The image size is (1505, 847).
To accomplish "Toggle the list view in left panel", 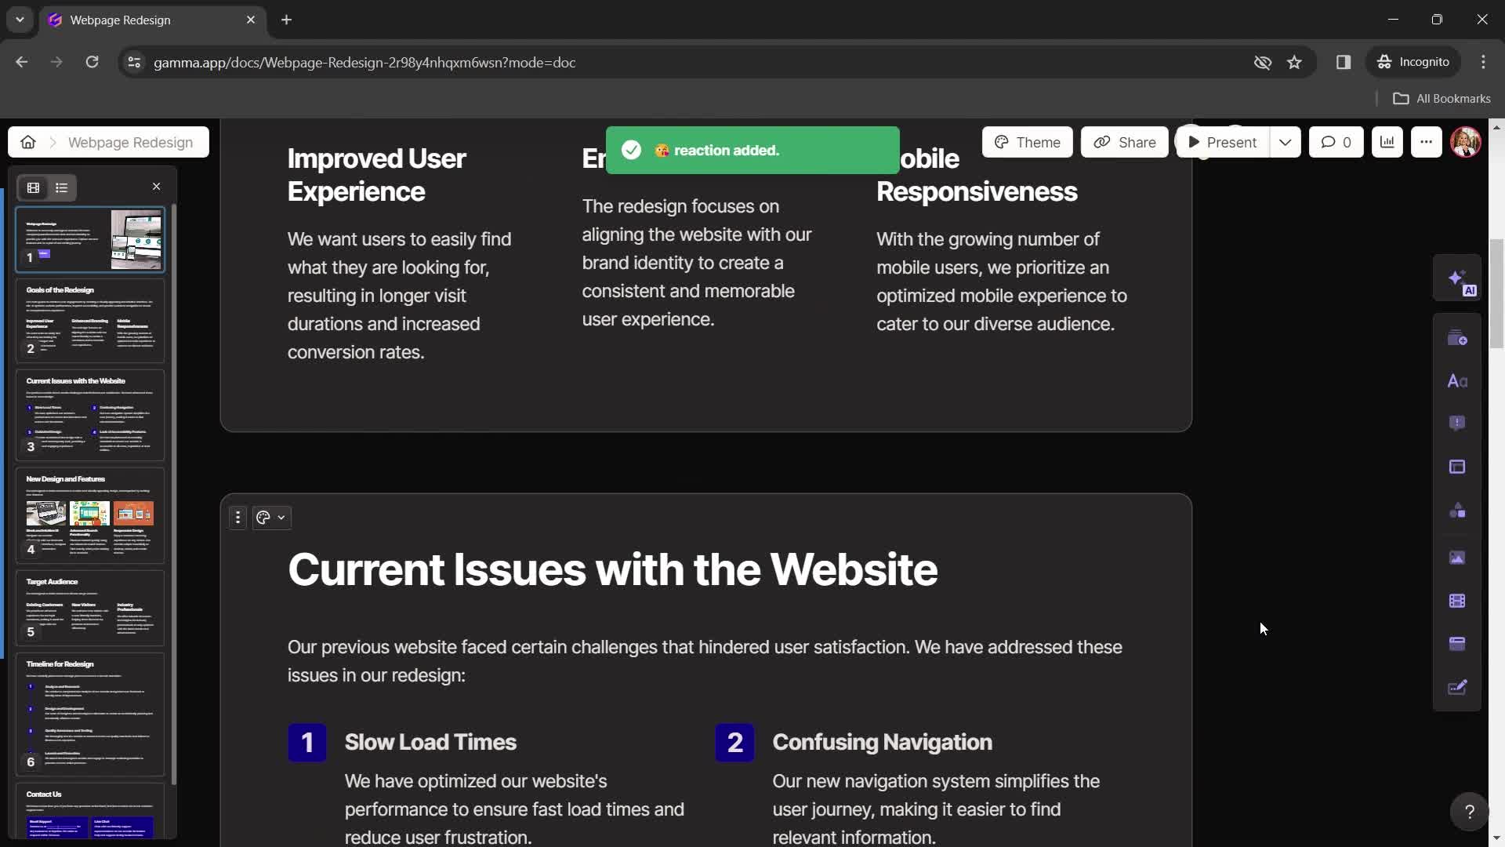I will click(x=60, y=187).
